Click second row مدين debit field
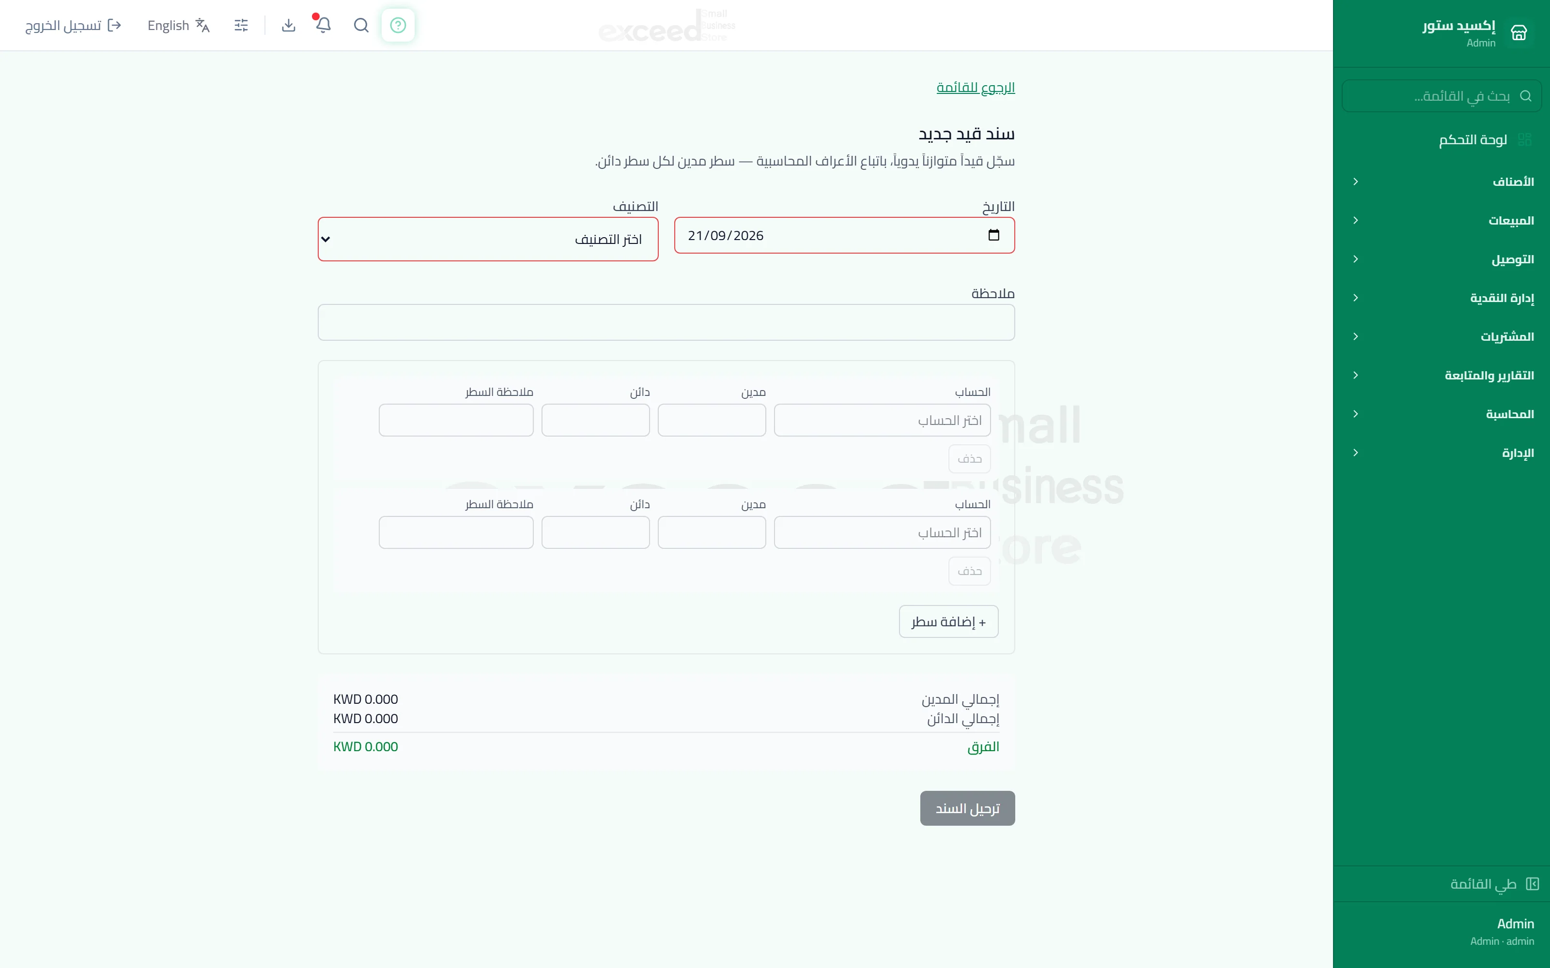 712,533
